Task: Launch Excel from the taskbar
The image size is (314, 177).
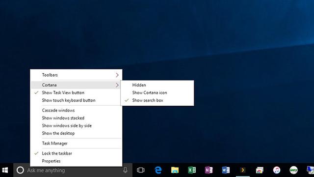Action: tap(192, 170)
